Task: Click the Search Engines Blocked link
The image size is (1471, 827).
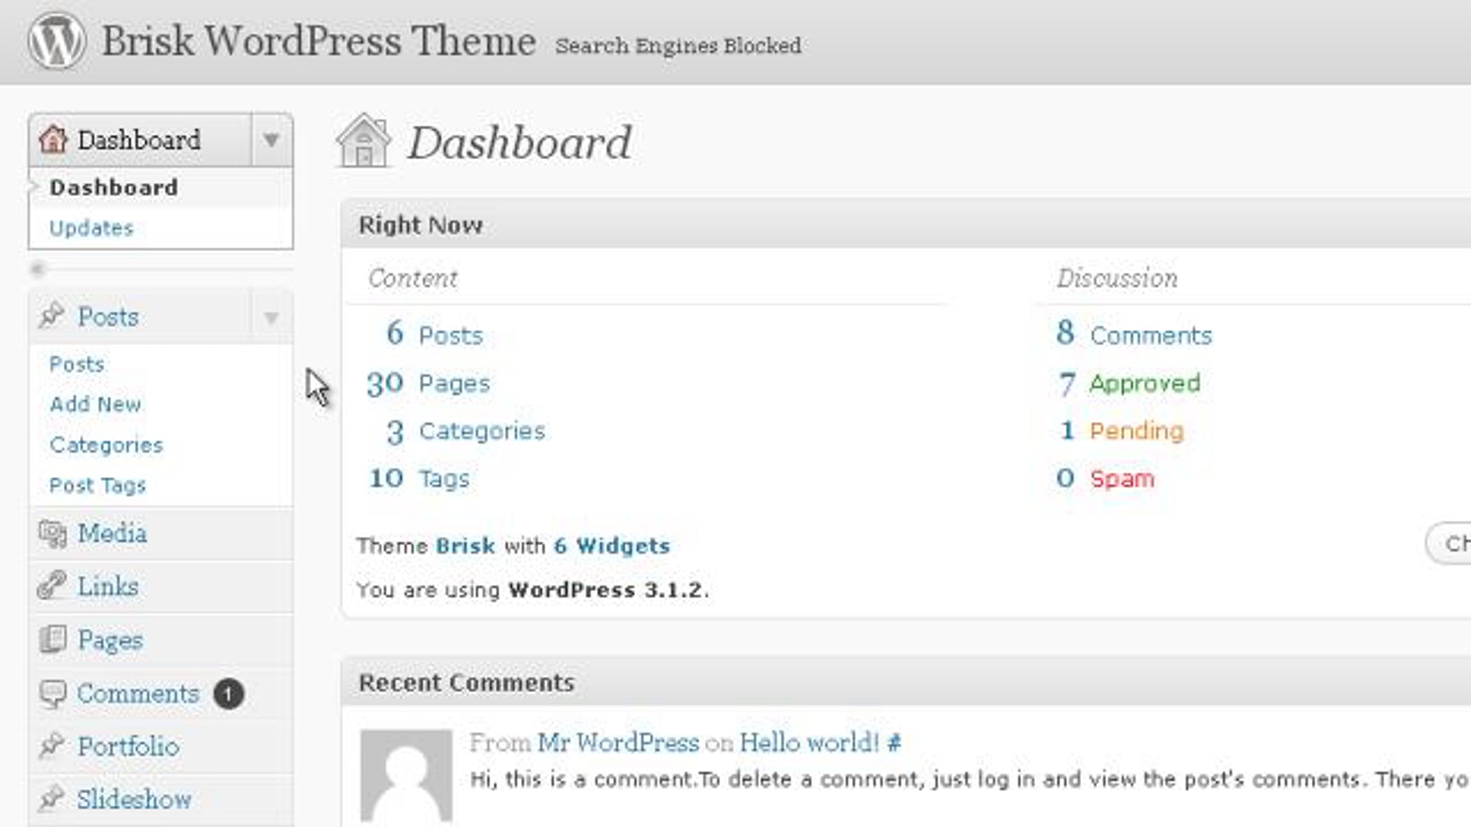Action: (x=678, y=45)
